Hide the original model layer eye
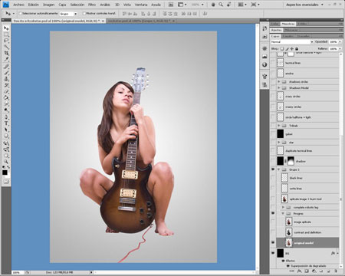 (x=273, y=242)
